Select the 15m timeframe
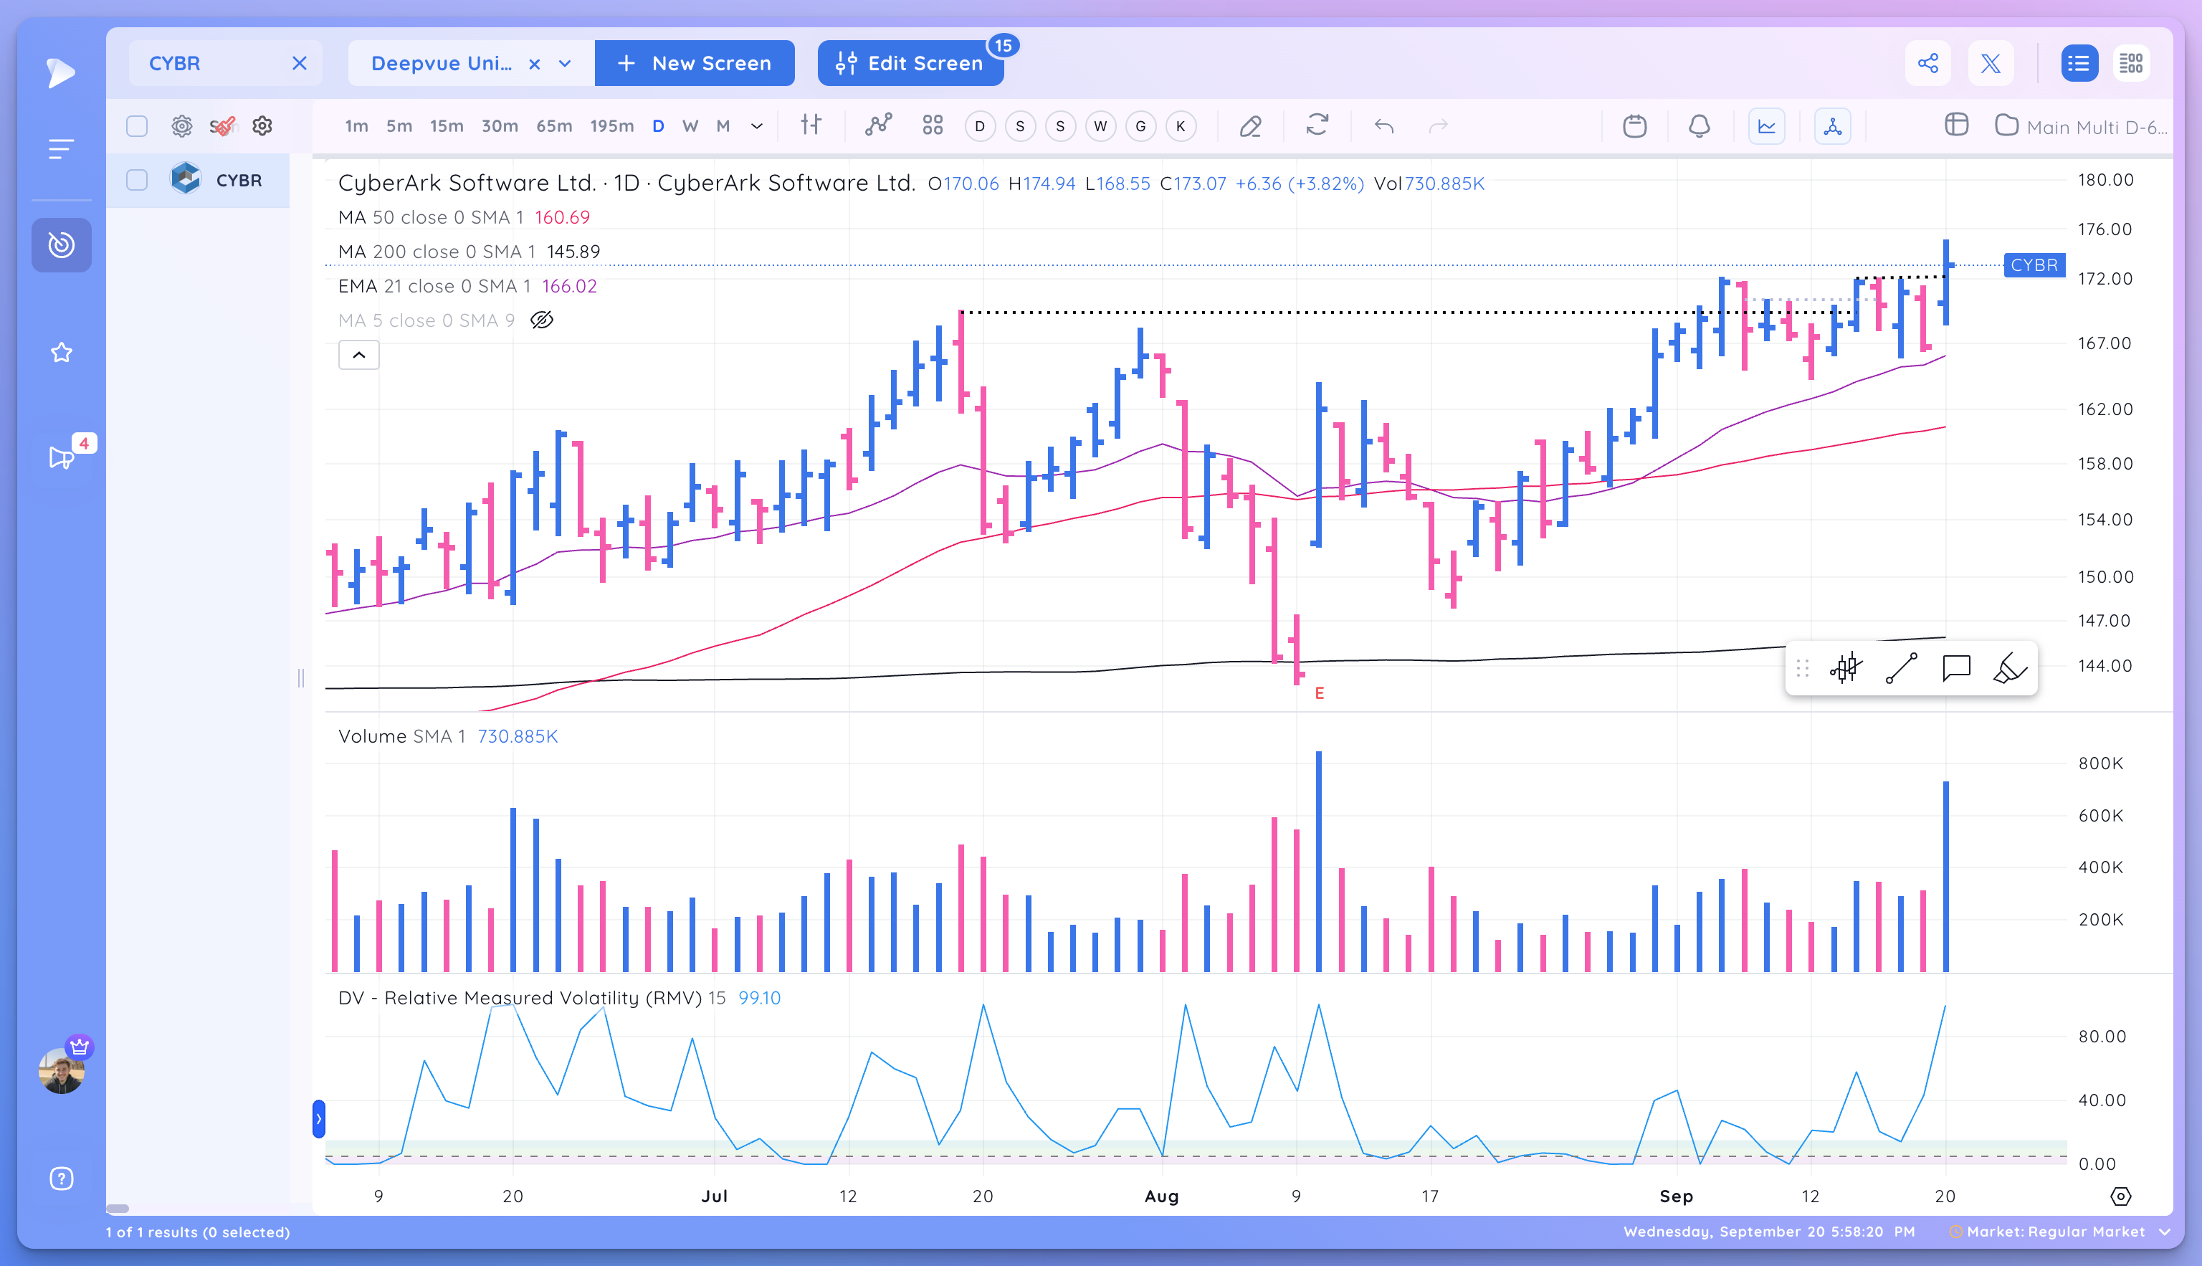Screen dimensions: 2202x1266 point(447,126)
